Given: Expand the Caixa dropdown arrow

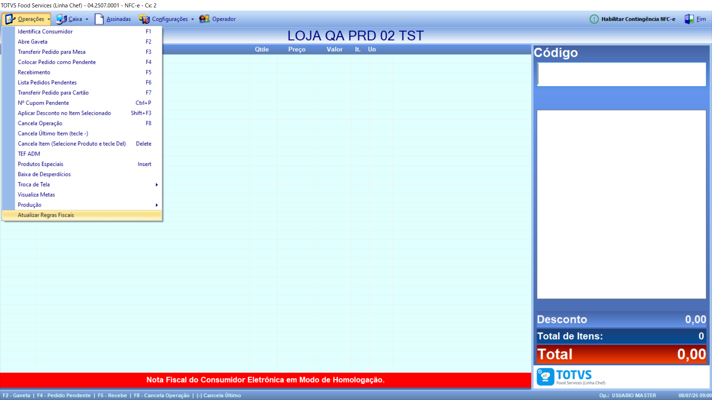Looking at the screenshot, I should [87, 19].
